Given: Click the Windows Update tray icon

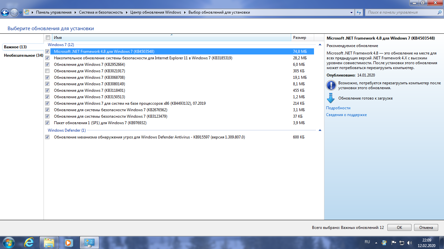Looking at the screenshot, I should pyautogui.click(x=384, y=243).
